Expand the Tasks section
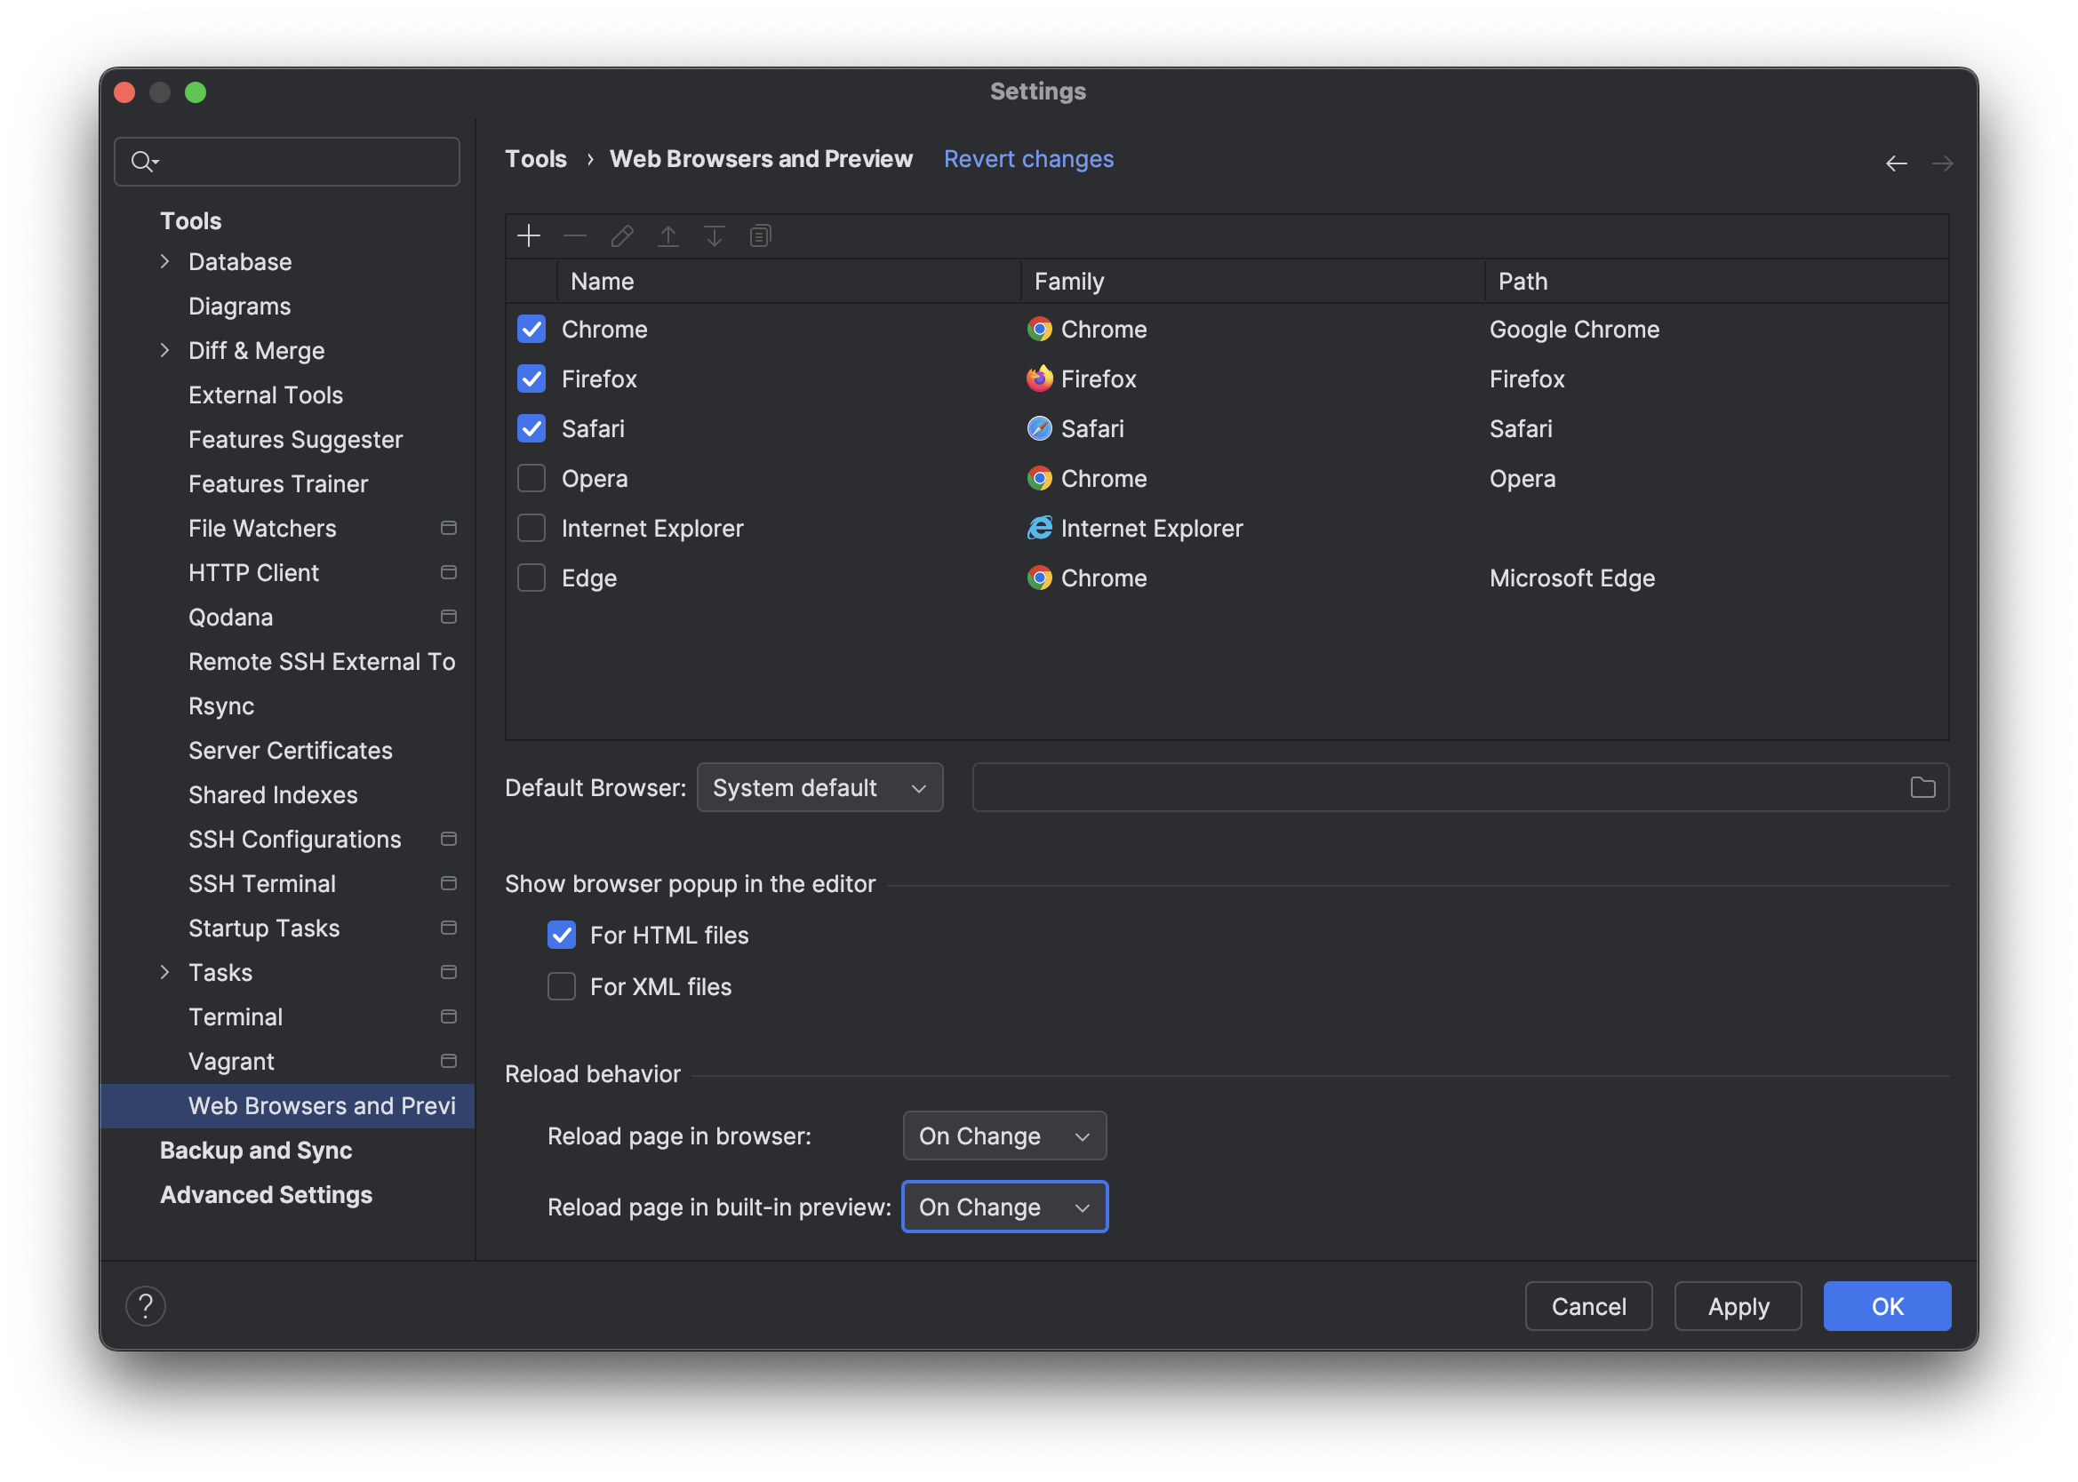Image resolution: width=2078 pixels, height=1482 pixels. coord(165,972)
